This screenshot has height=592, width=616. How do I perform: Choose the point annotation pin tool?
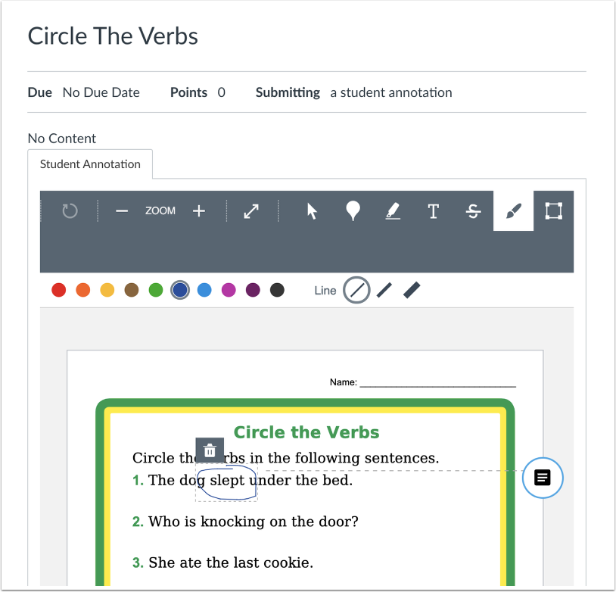point(353,211)
